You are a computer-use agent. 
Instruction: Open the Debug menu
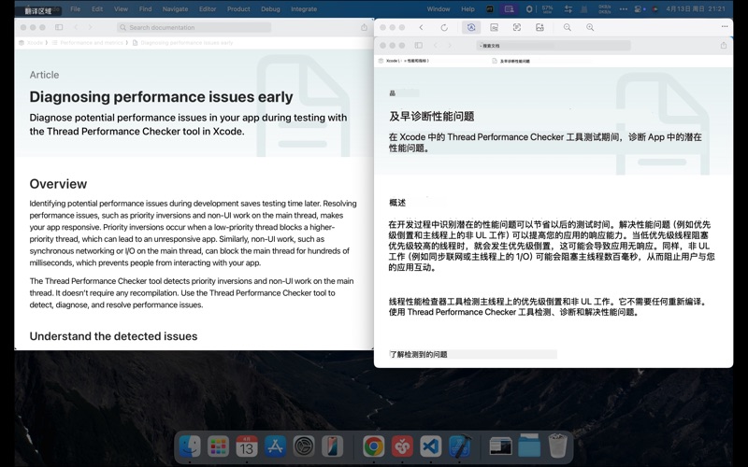(270, 9)
